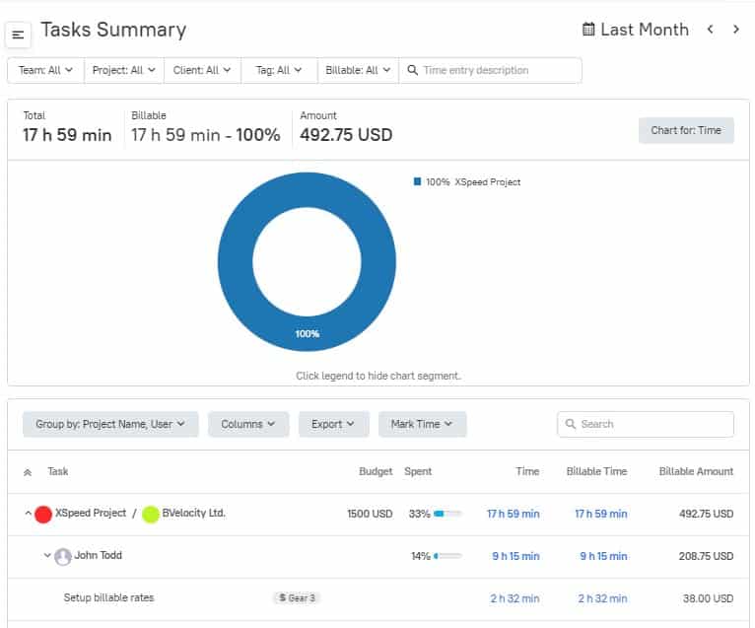Screen dimensions: 755x628
Task: Click the calendar icon beside Last Month
Action: pyautogui.click(x=587, y=30)
